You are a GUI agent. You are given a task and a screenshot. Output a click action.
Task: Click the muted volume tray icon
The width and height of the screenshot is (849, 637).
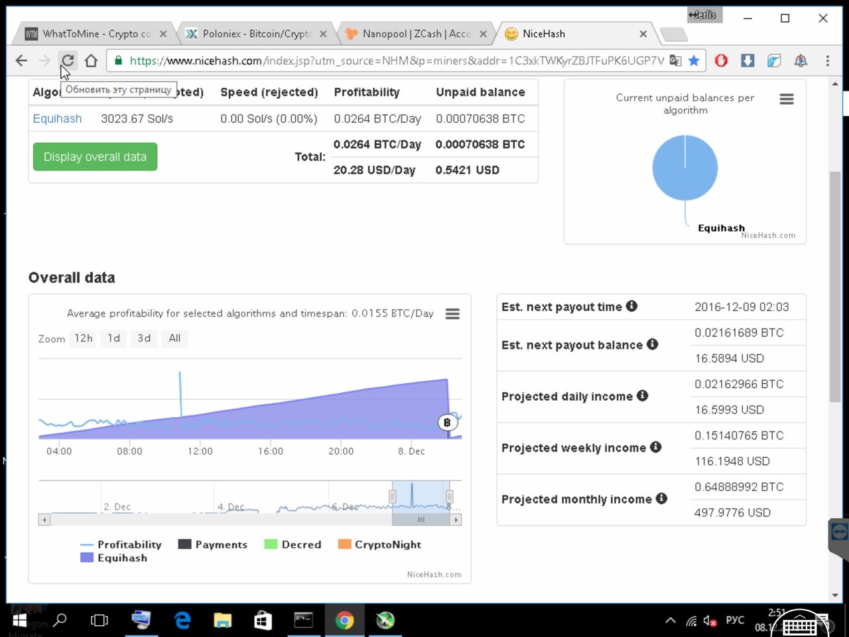tap(710, 621)
